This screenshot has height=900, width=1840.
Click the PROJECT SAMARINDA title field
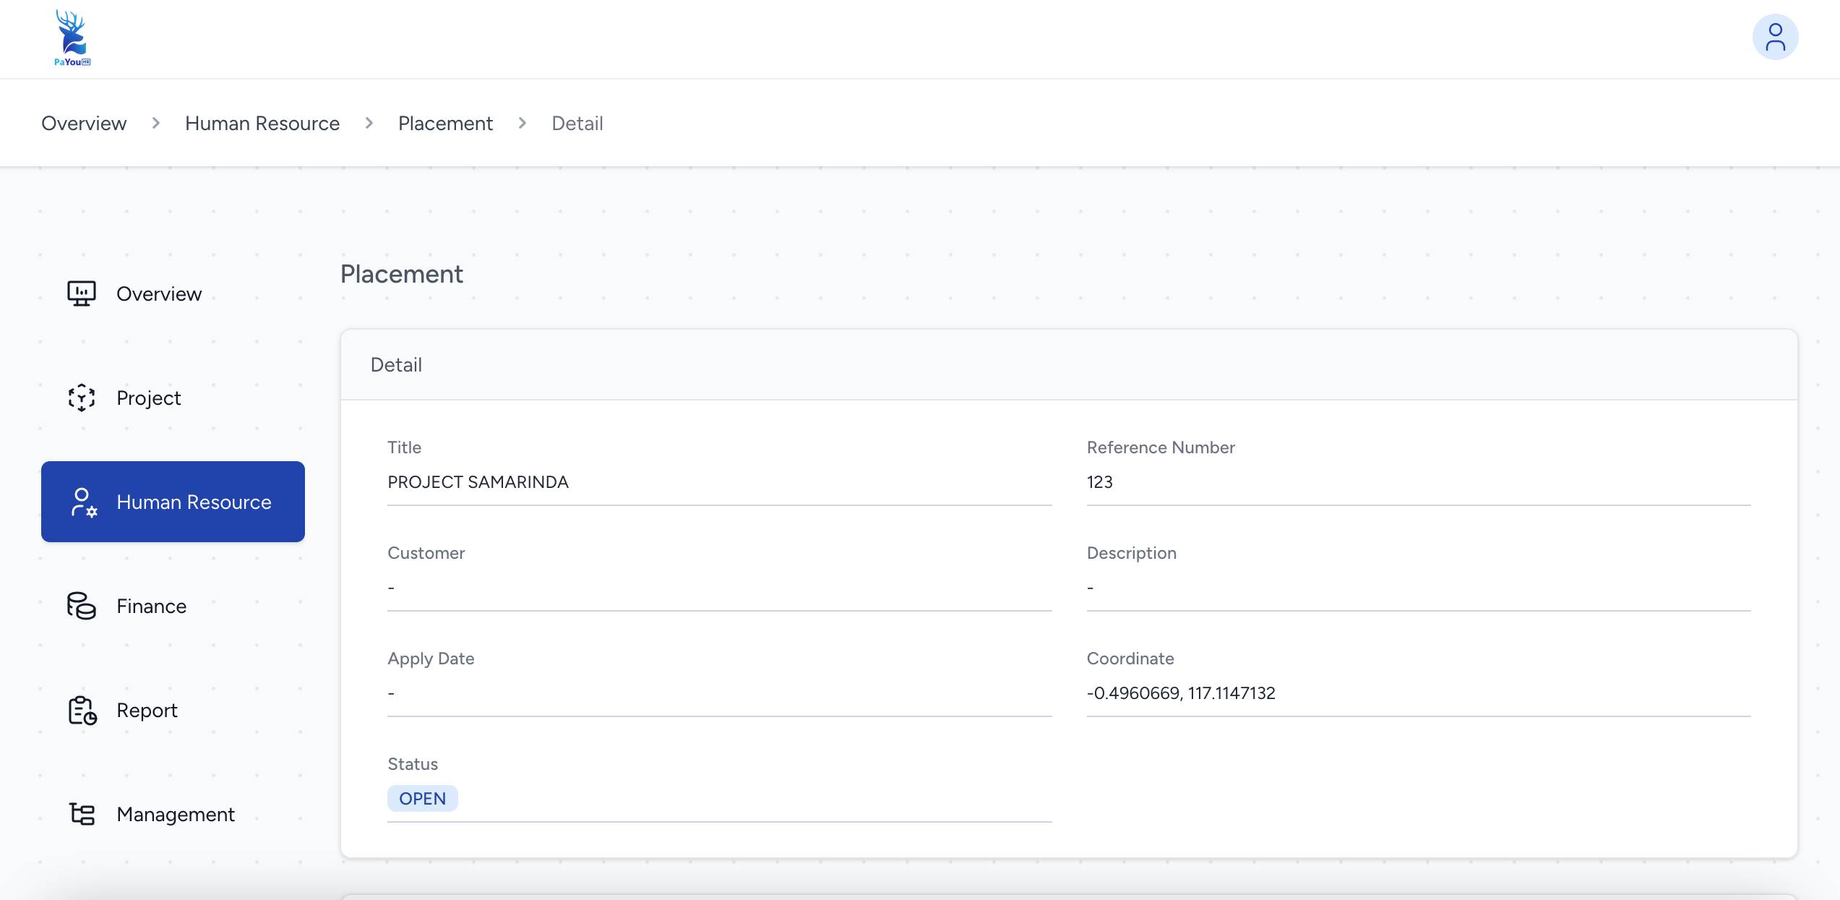pyautogui.click(x=478, y=482)
